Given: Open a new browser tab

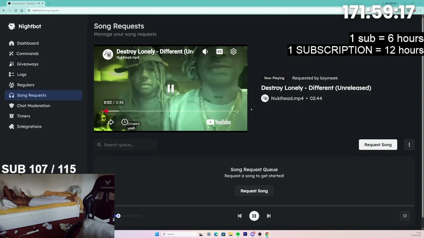Looking at the screenshot, I should point(48,3).
